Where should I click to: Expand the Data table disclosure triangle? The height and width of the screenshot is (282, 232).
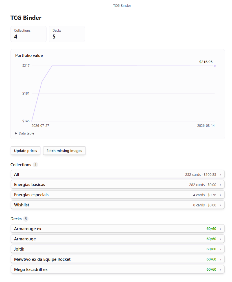16,133
